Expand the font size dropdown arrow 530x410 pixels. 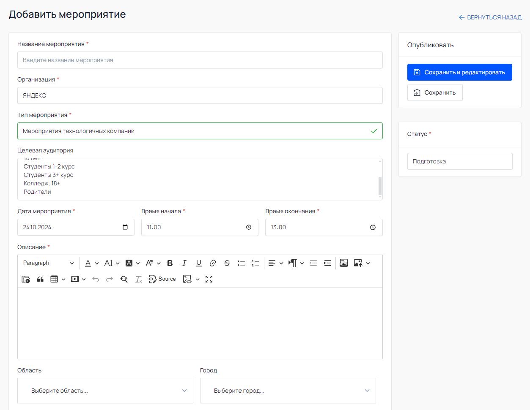click(118, 263)
